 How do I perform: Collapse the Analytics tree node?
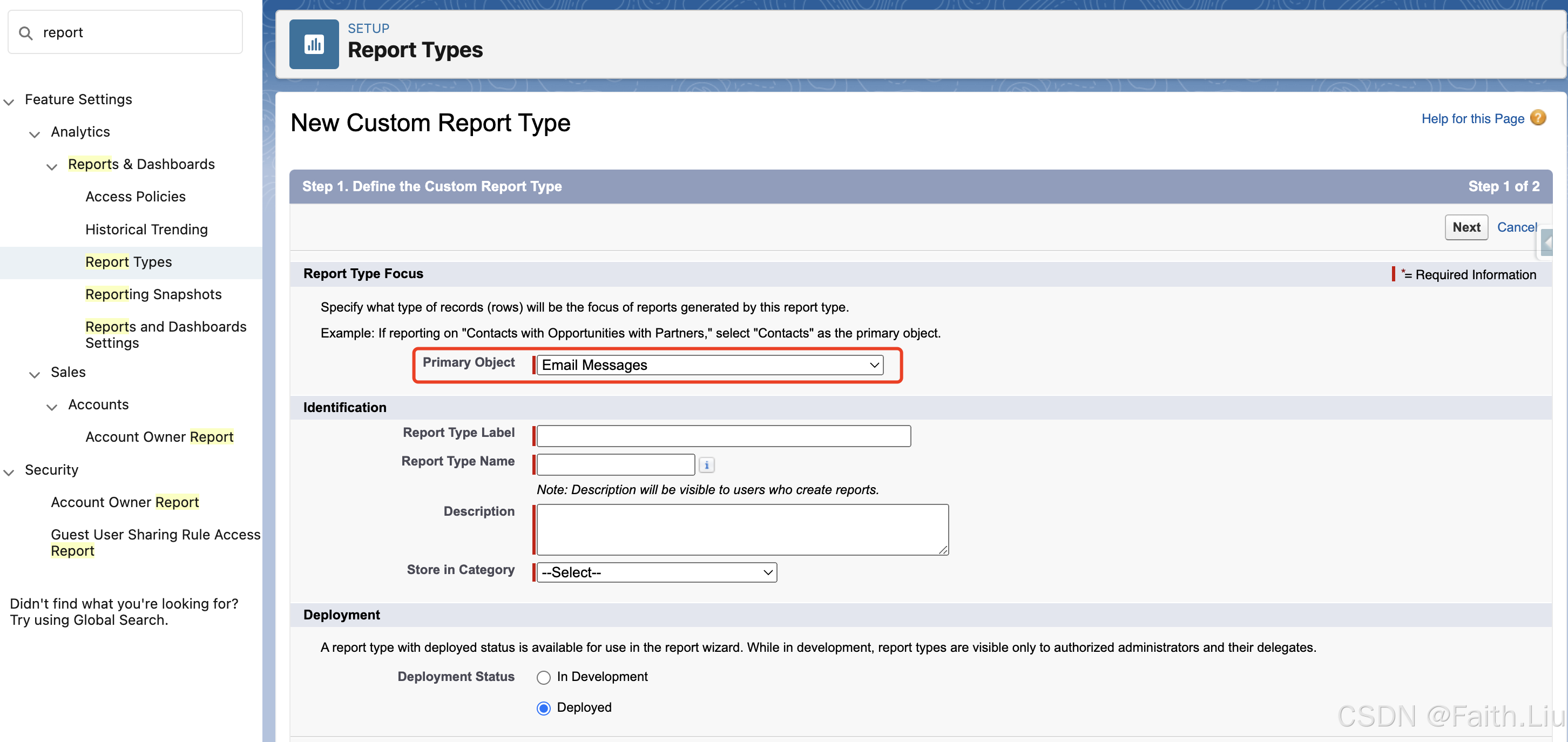pyautogui.click(x=35, y=134)
